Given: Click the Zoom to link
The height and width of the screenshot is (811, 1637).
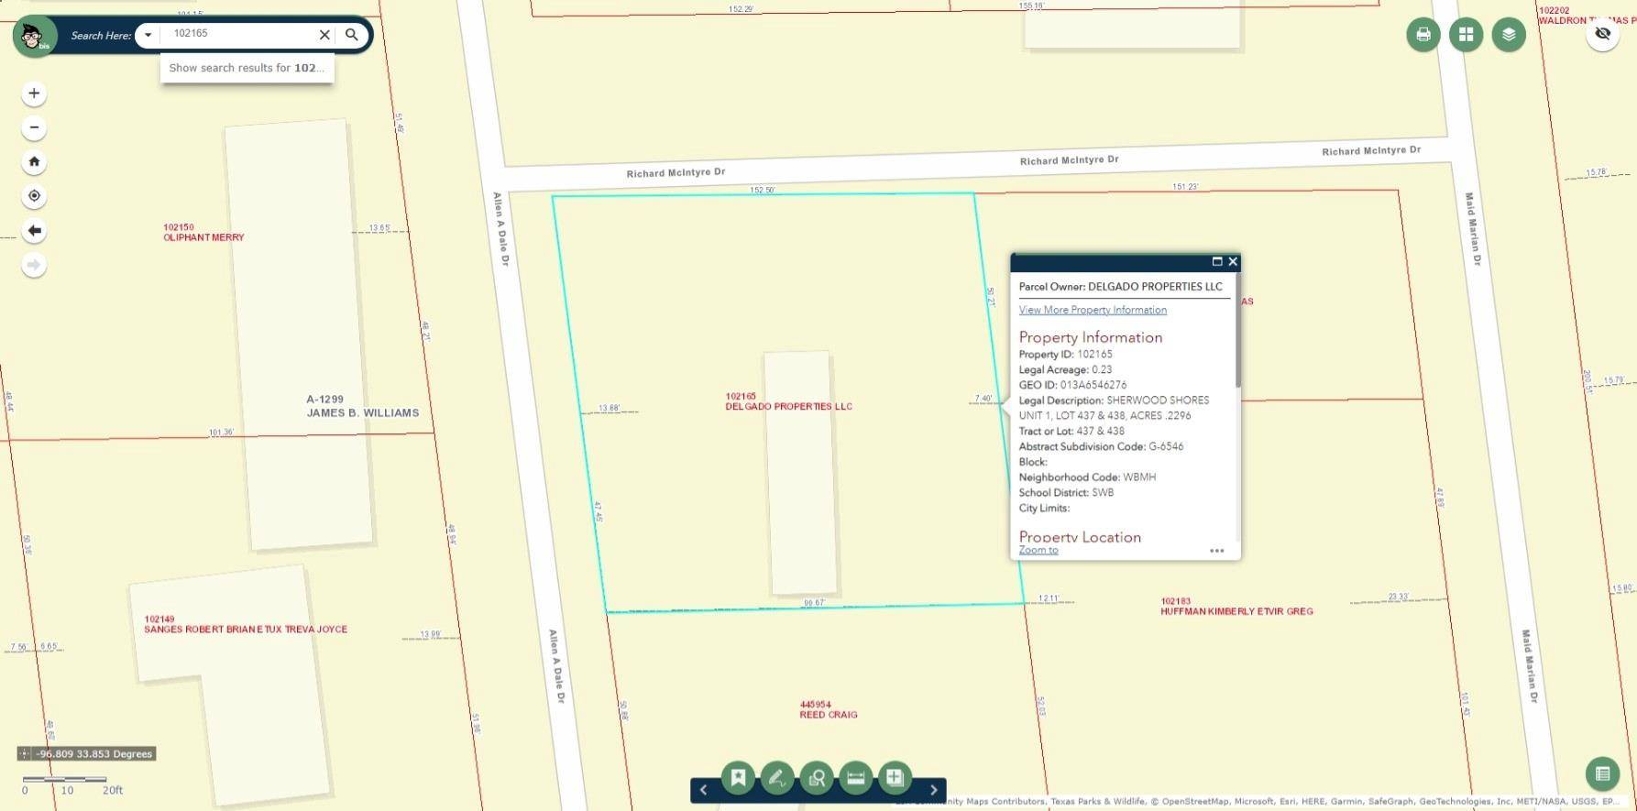Looking at the screenshot, I should tap(1038, 550).
